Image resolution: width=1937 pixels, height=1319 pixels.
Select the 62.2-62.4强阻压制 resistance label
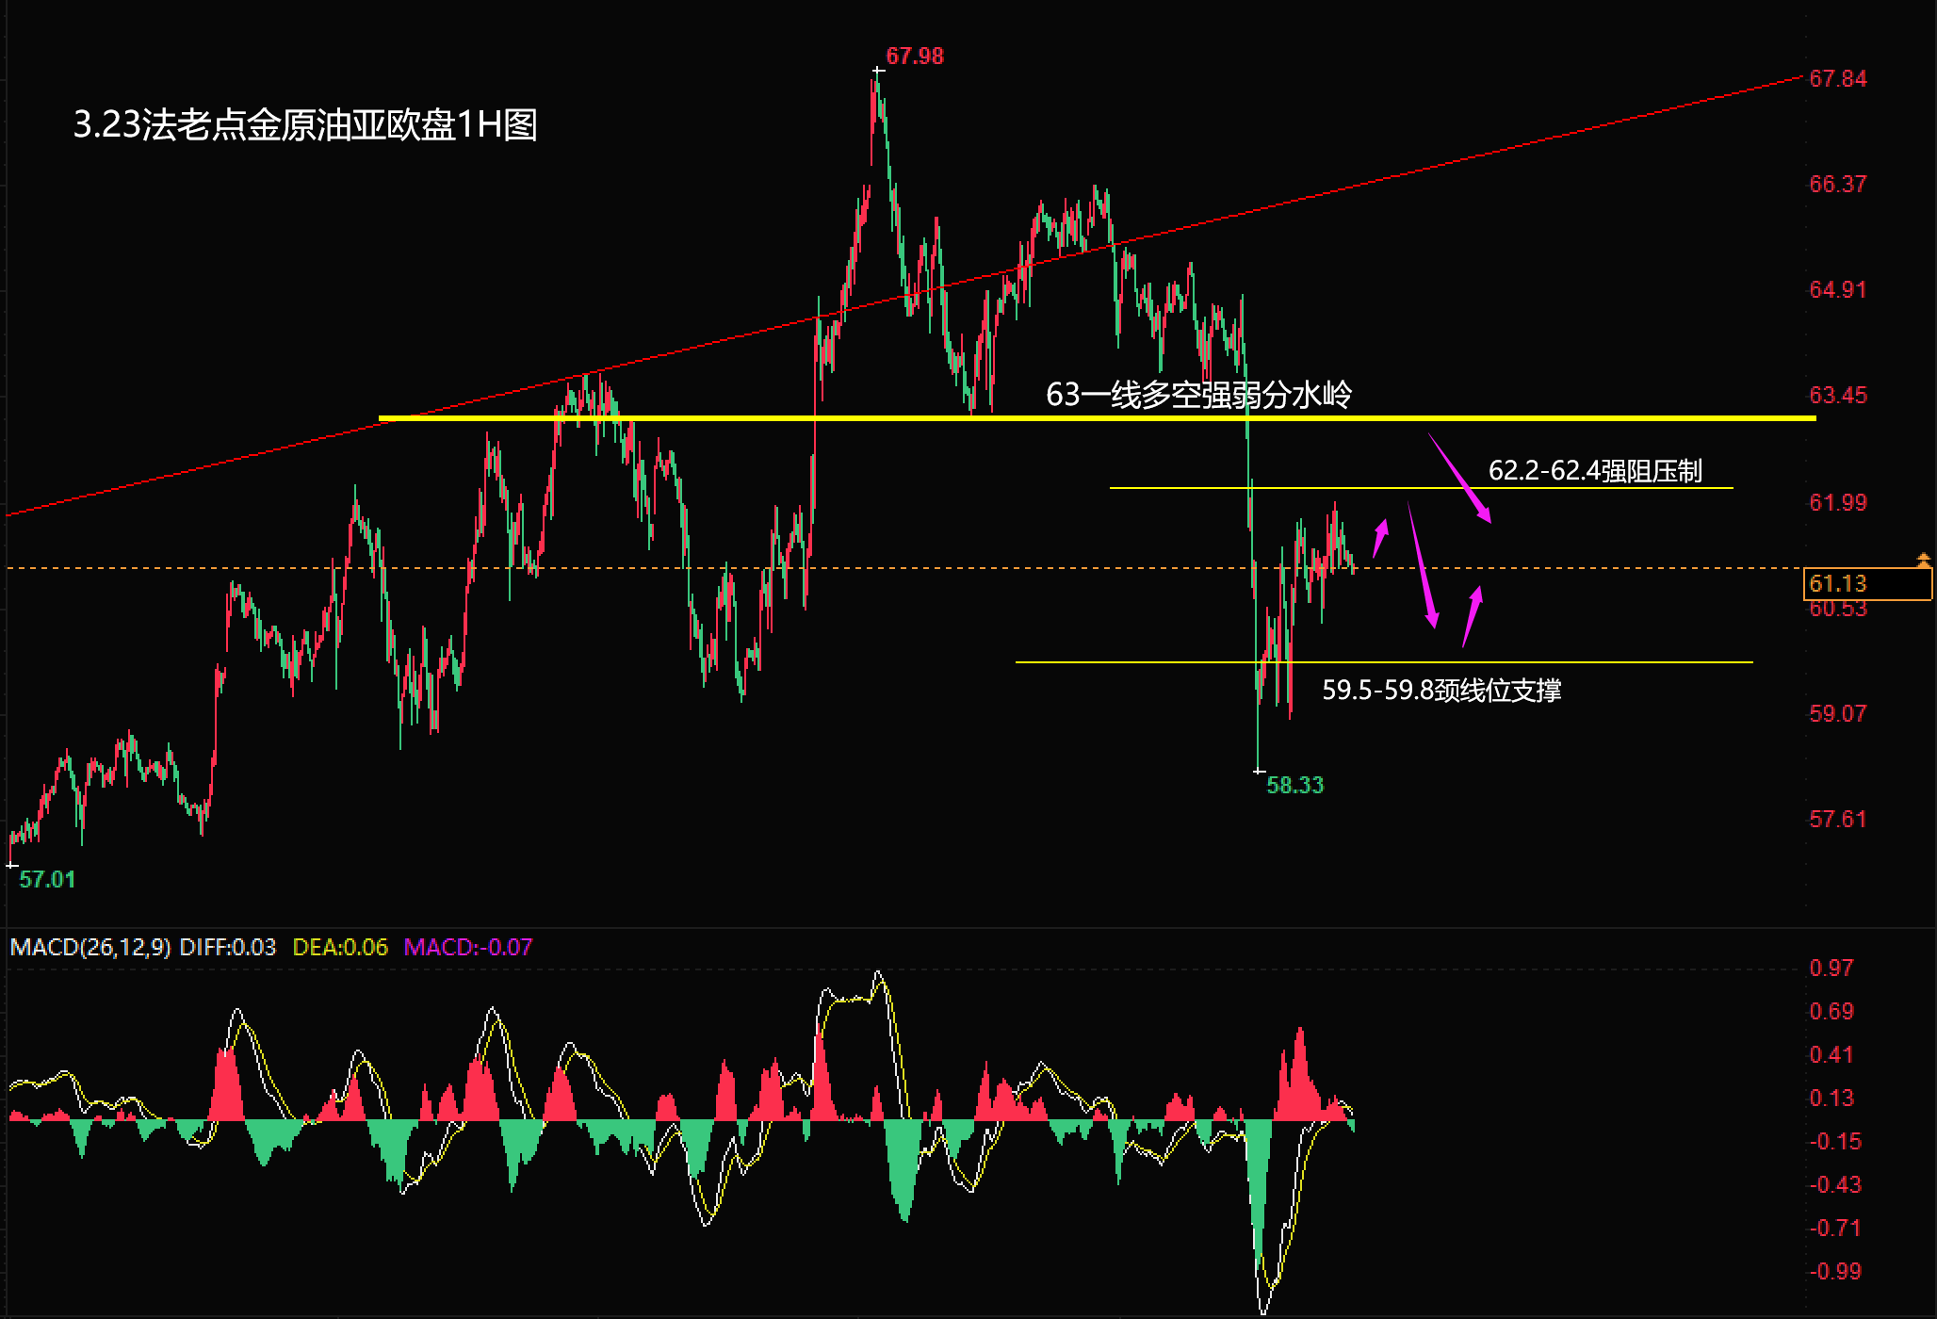coord(1594,470)
